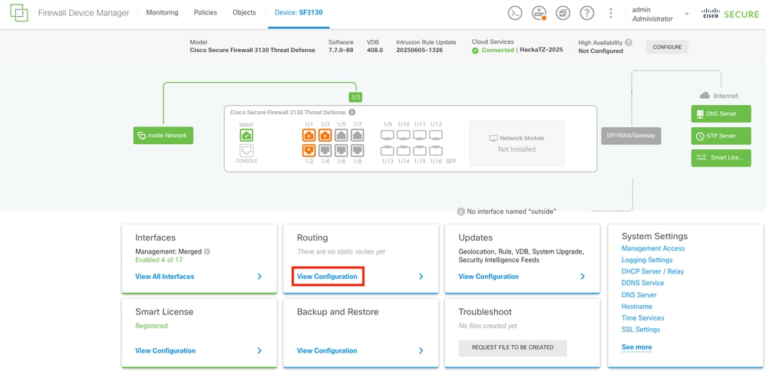
Task: Click the MGMT port icon
Action: [246, 135]
